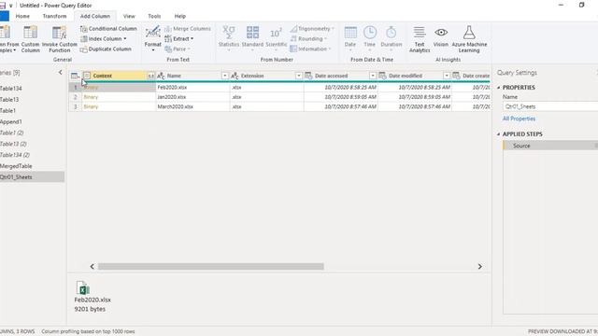Click the scroll left arrow
This screenshot has width=598, height=336.
[x=92, y=266]
